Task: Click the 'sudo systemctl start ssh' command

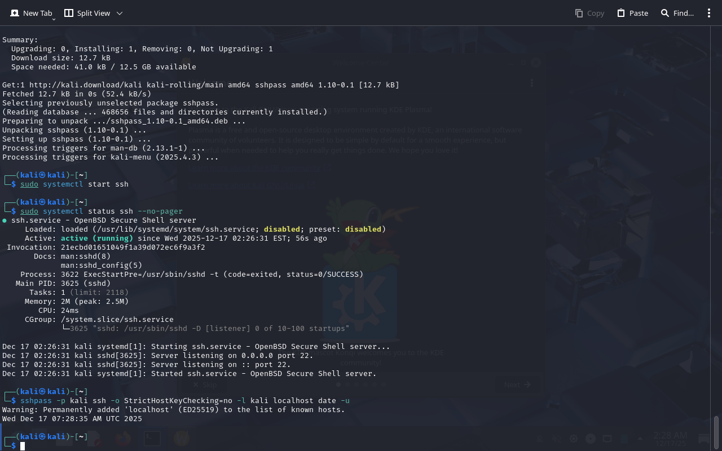Action: [74, 184]
